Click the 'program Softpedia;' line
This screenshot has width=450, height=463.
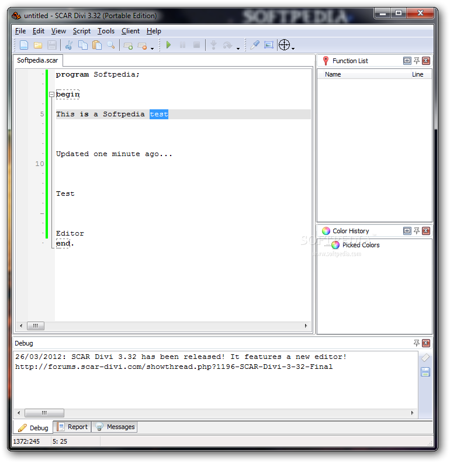coord(98,74)
